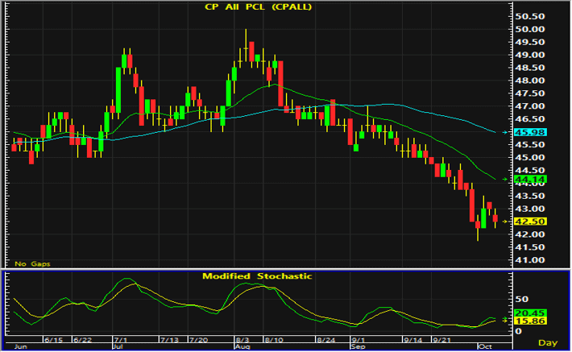The image size is (572, 352).
Task: Click the 9/14 date marker on time axis
Action: [x=412, y=340]
